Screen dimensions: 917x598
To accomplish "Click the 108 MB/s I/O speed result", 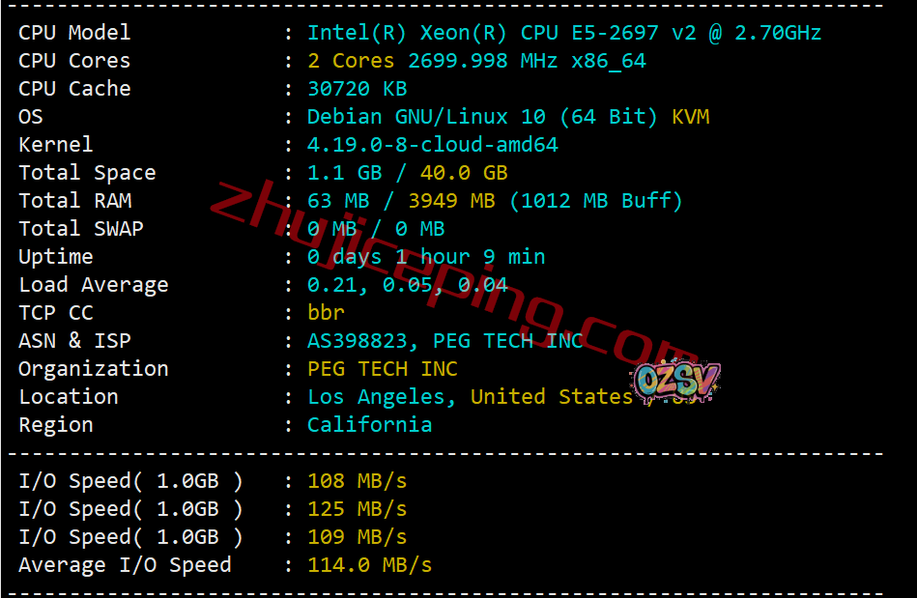I will 357,481.
